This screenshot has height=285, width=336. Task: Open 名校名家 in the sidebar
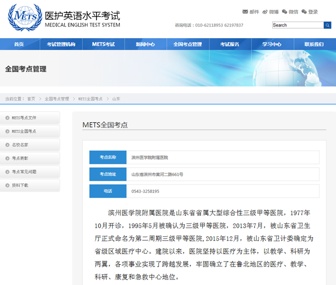20,145
